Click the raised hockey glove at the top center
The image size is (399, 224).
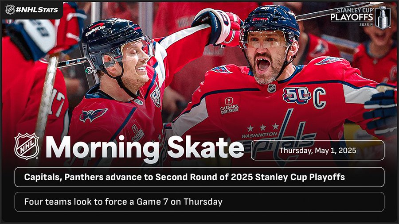[217, 26]
